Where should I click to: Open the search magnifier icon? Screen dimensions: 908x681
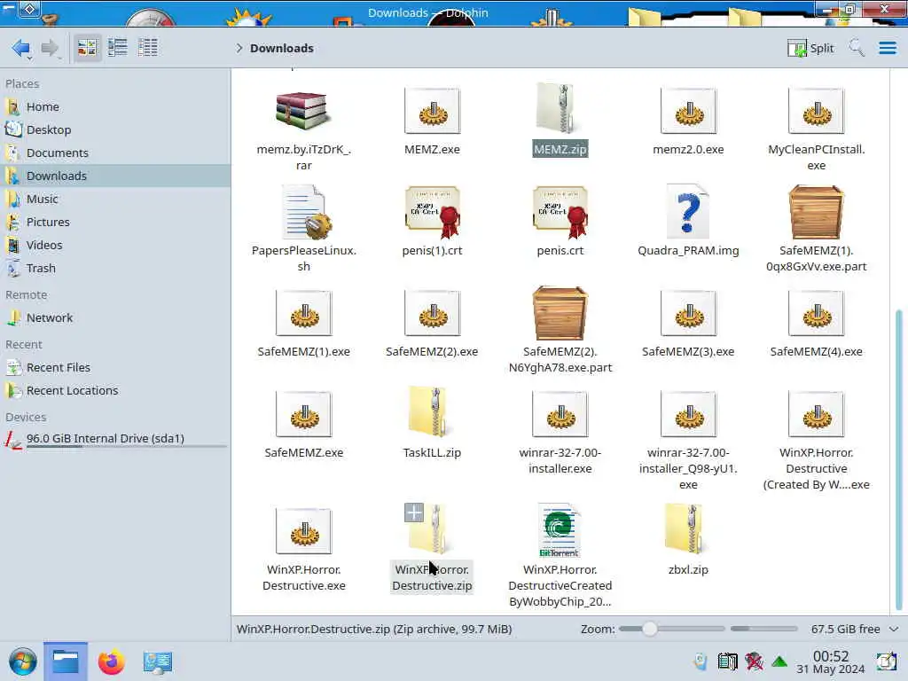click(857, 48)
